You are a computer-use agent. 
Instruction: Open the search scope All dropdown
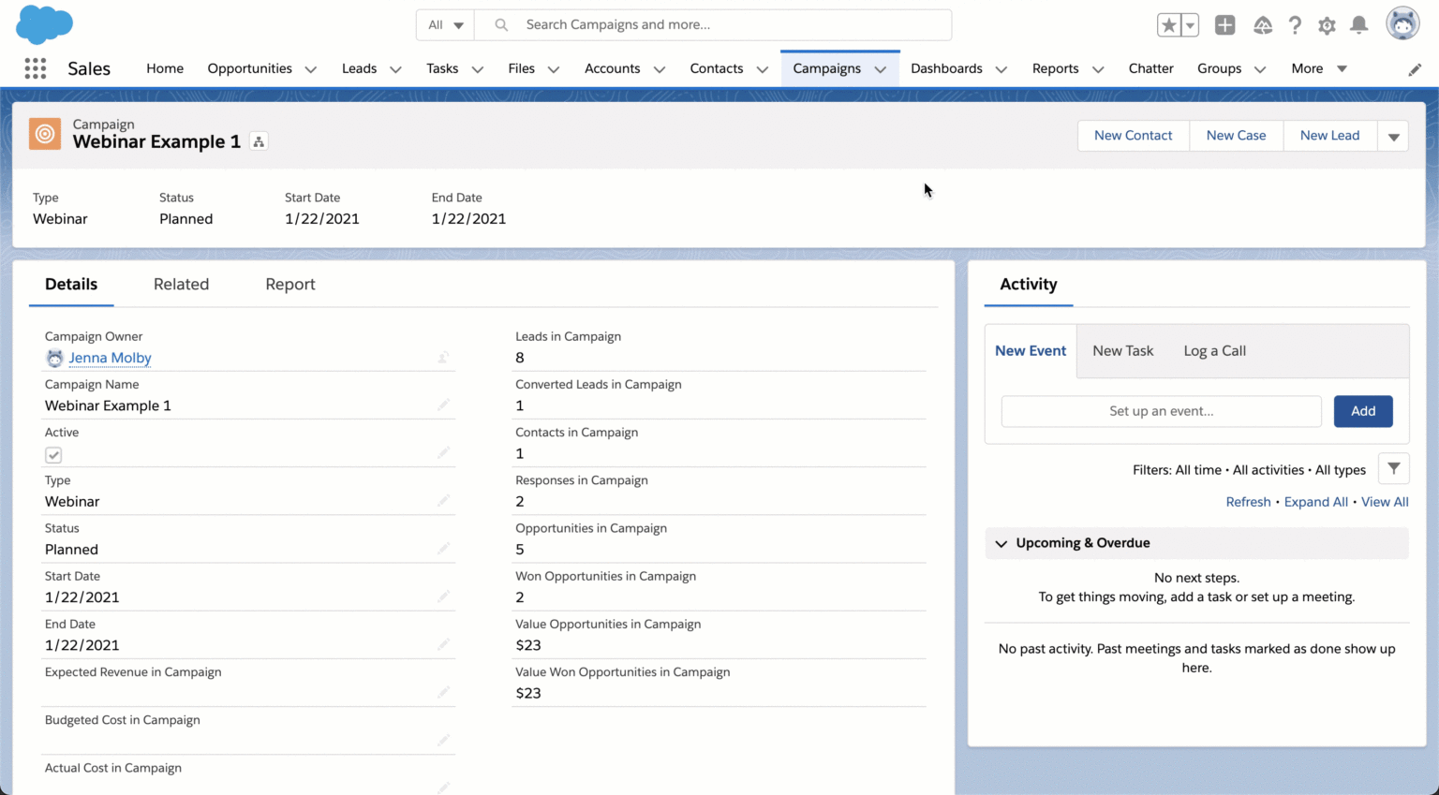tap(444, 25)
